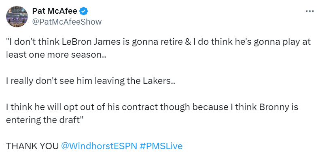Select the line "least one more season.."
This screenshot has height=152, width=322.
[56, 55]
